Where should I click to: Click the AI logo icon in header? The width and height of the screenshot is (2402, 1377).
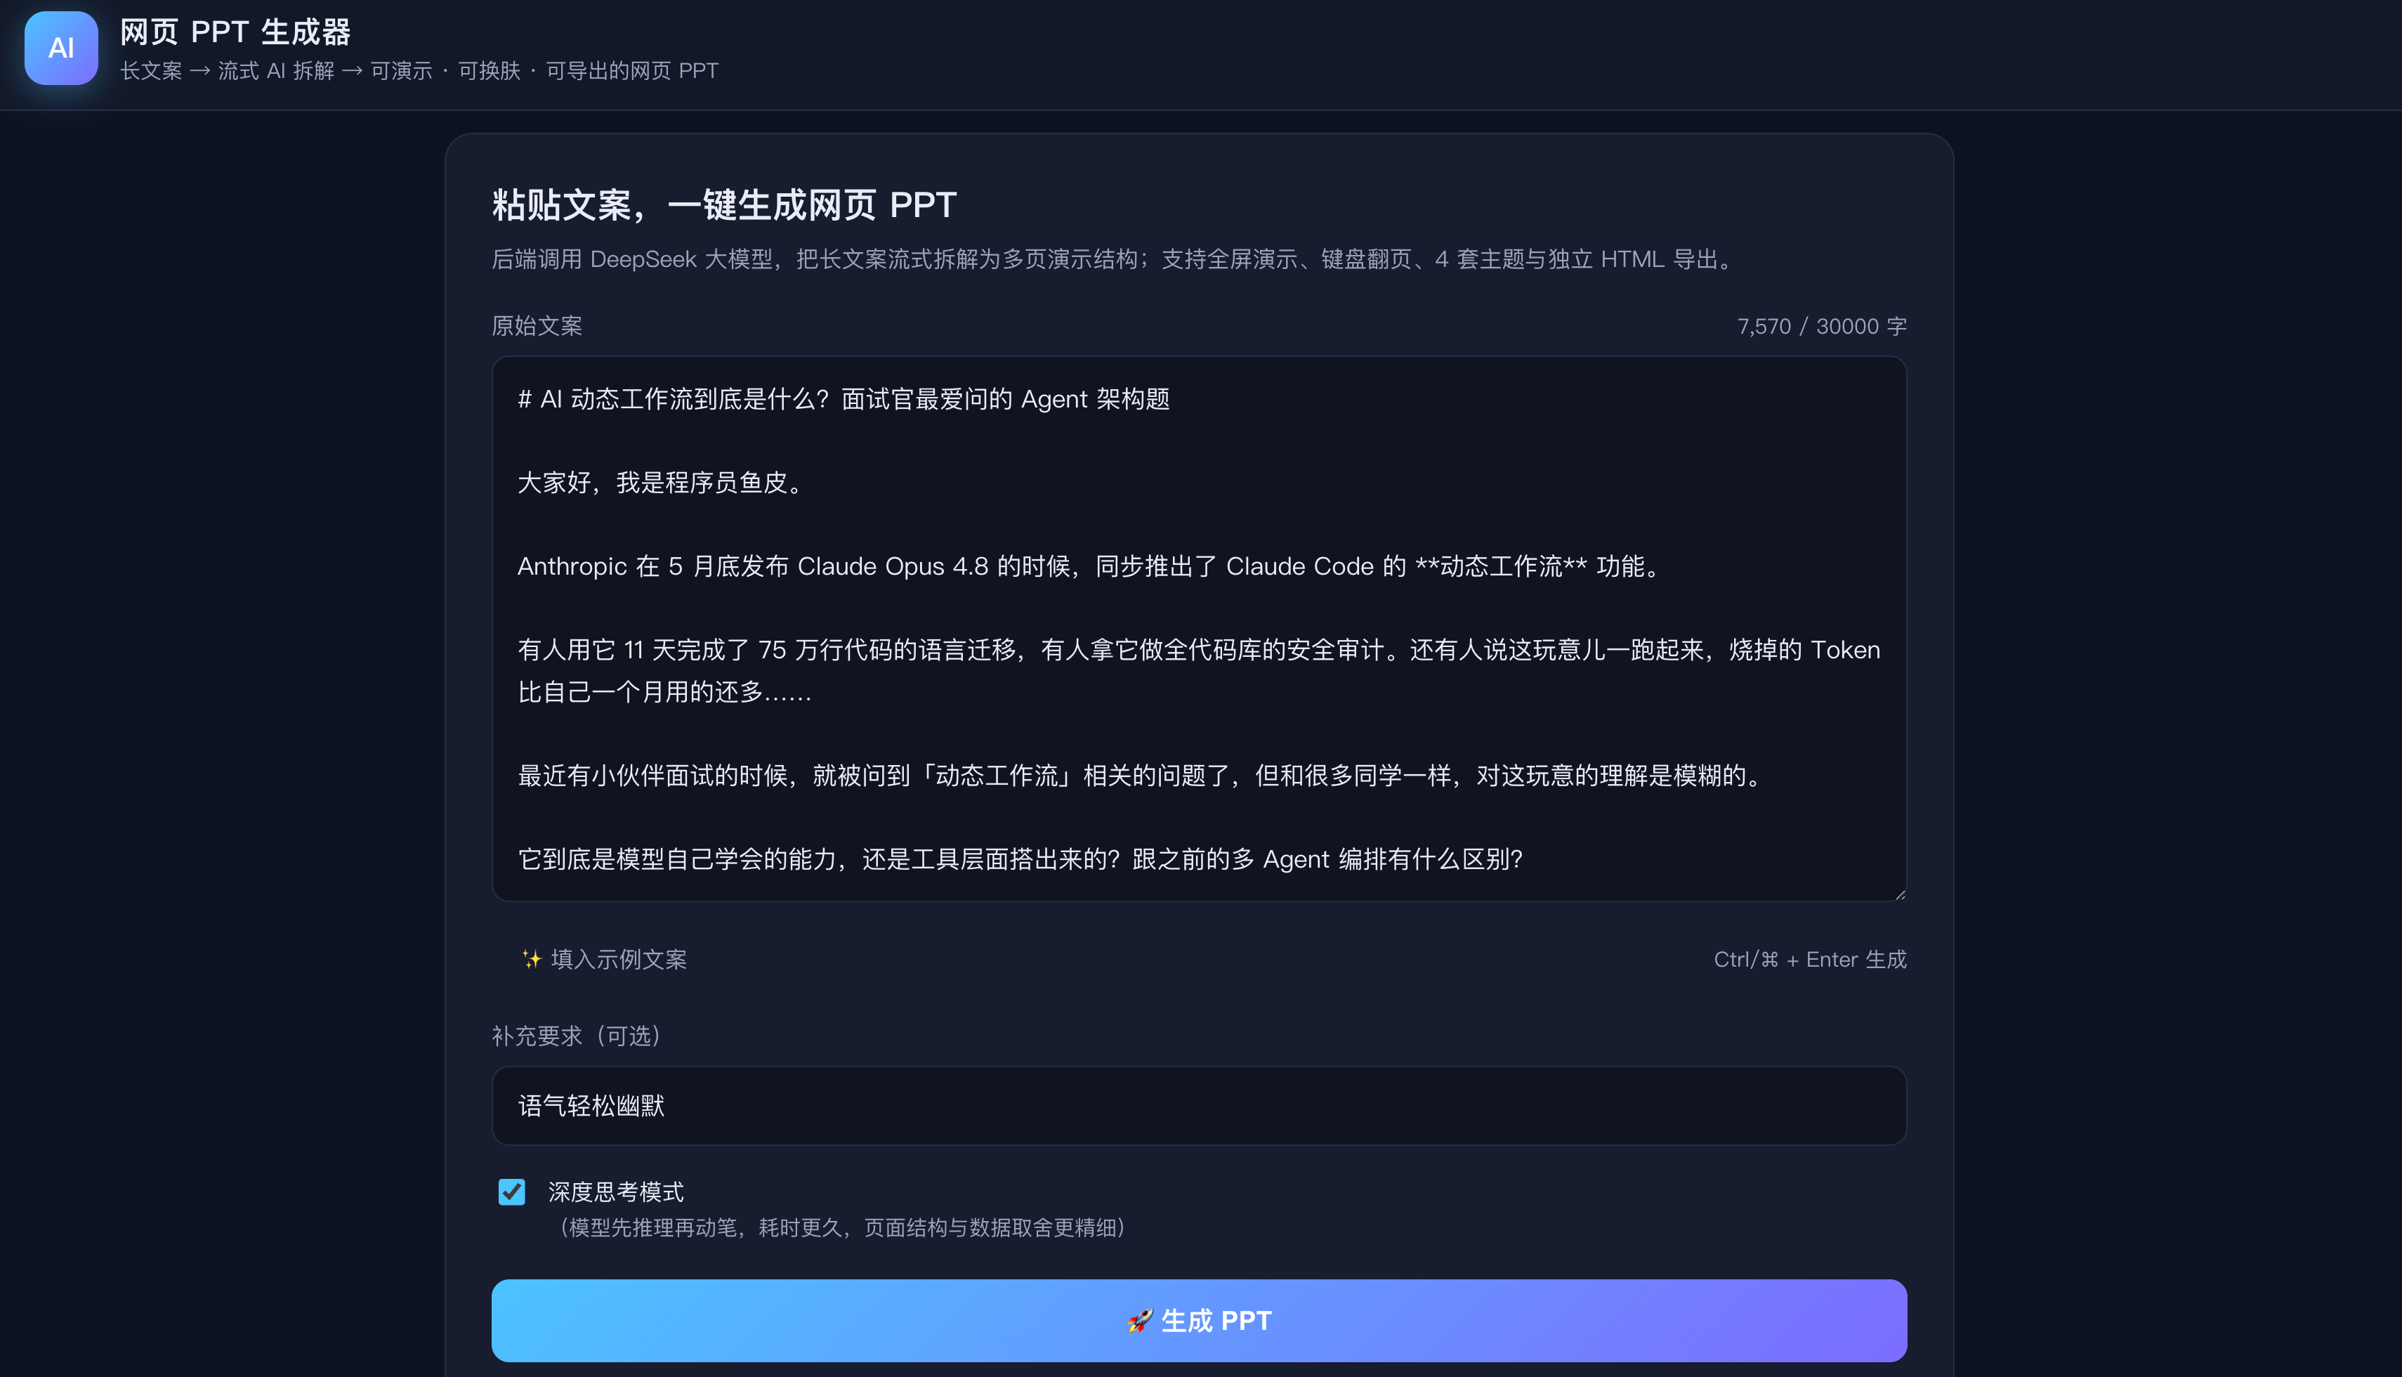[60, 48]
